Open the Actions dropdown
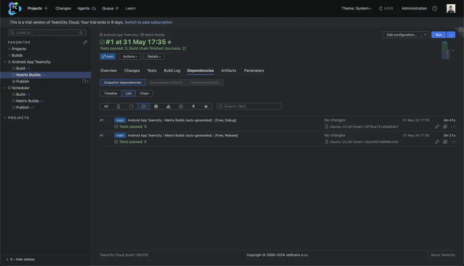Image resolution: width=464 pixels, height=266 pixels. pyautogui.click(x=130, y=57)
